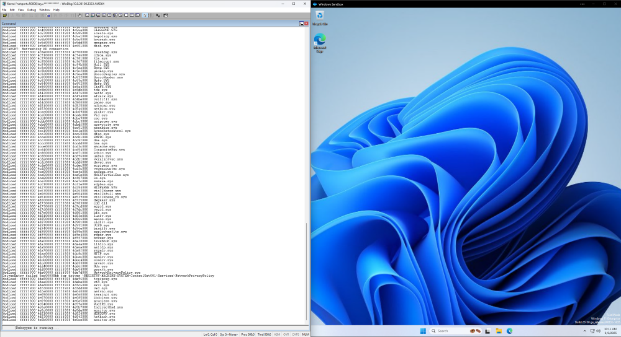This screenshot has height=337, width=621.
Task: Click the applockerfltr.sys ModLoad line
Action: (x=65, y=232)
